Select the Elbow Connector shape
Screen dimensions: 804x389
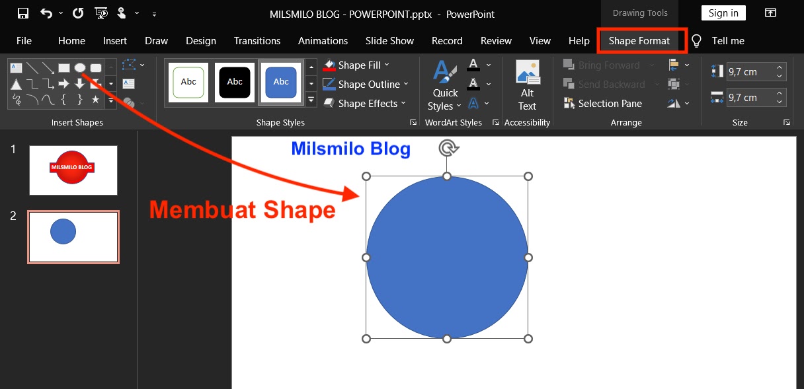point(32,83)
